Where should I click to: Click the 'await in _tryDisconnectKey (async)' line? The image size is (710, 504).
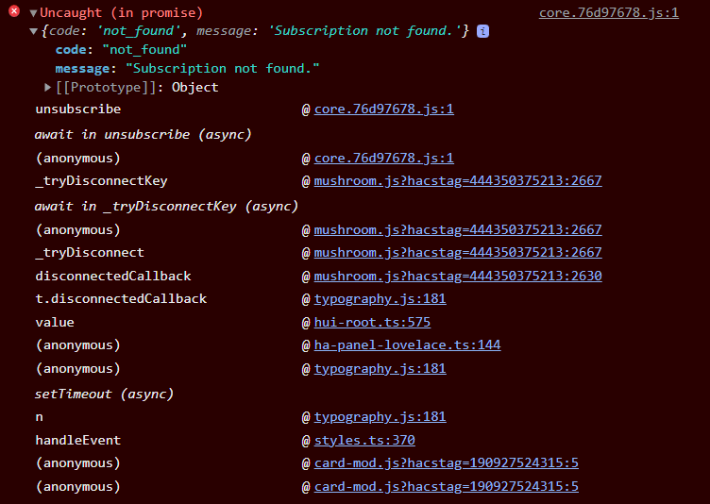pos(166,206)
